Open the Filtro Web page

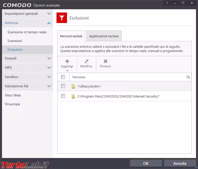13,95
